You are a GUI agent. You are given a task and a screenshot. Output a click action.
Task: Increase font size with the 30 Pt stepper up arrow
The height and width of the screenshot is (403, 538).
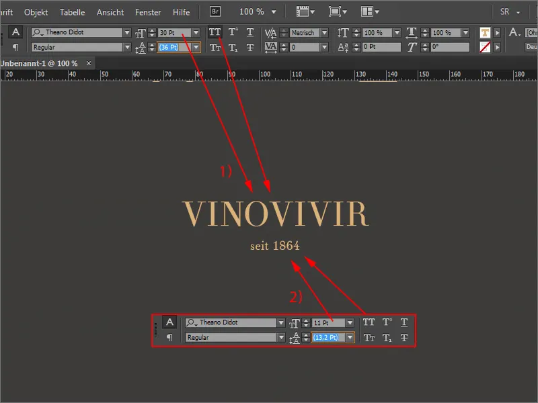[152, 30]
